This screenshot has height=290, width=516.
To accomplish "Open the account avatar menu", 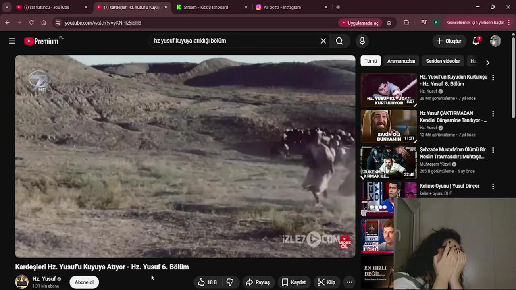I will tap(495, 41).
